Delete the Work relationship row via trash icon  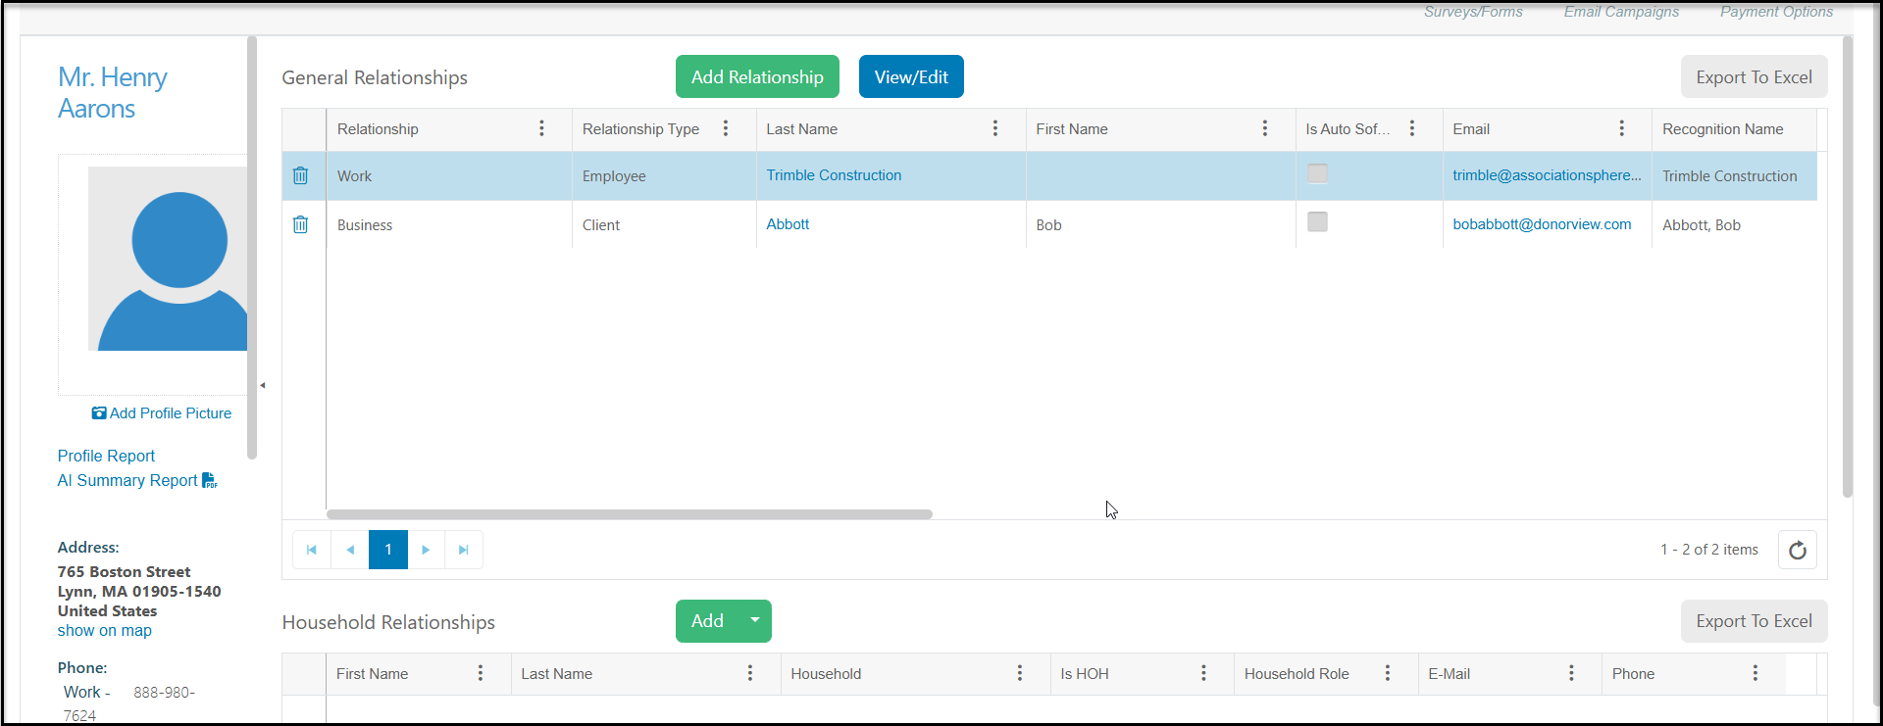(300, 175)
